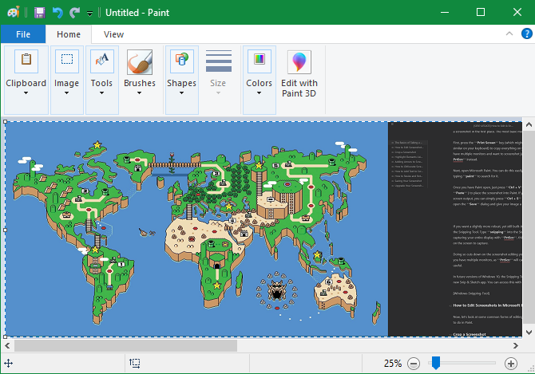The width and height of the screenshot is (535, 374).
Task: Click the canvas scroll up arrow
Action: tap(529, 124)
